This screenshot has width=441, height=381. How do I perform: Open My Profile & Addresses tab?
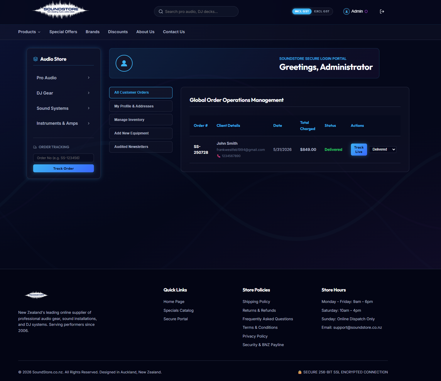click(x=141, y=106)
